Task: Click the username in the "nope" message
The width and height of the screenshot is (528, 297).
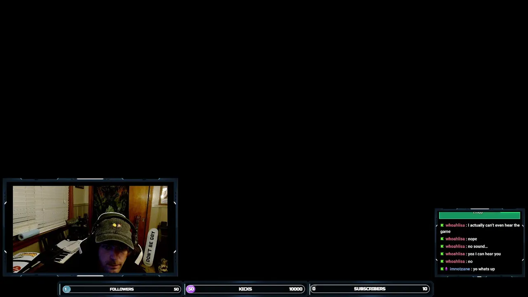Action: click(455, 239)
